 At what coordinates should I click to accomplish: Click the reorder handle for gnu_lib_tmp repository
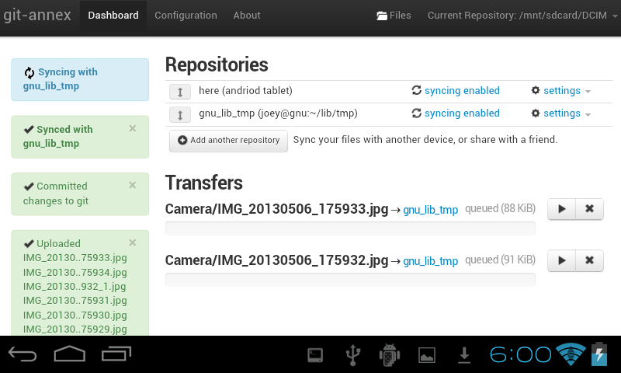click(x=179, y=114)
